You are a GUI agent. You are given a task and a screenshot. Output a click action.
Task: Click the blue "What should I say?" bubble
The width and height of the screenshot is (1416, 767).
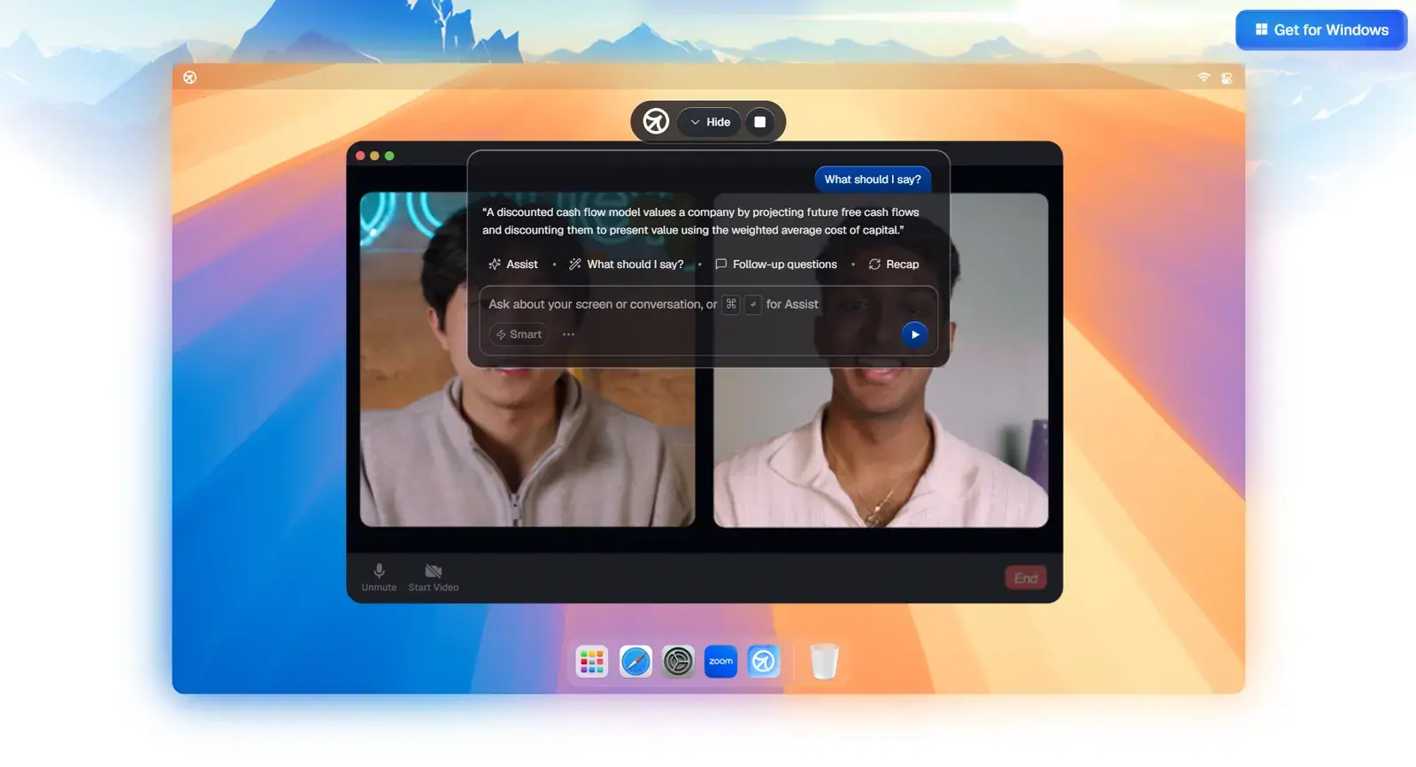[873, 180]
